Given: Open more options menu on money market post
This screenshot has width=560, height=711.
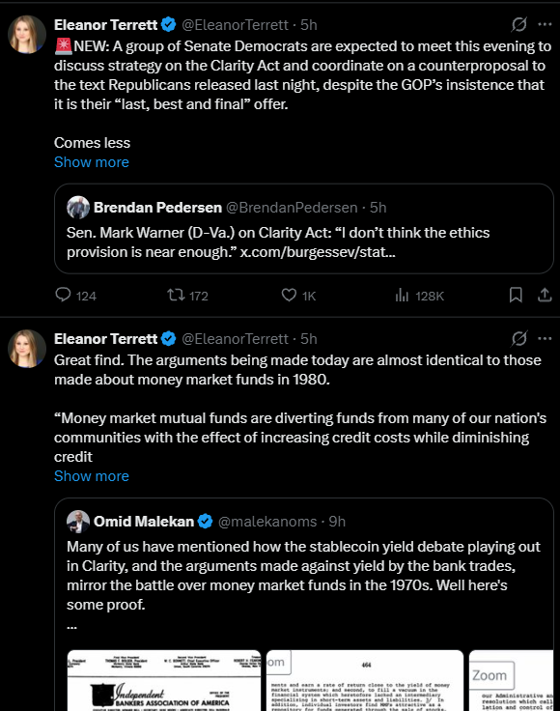Looking at the screenshot, I should pos(545,338).
